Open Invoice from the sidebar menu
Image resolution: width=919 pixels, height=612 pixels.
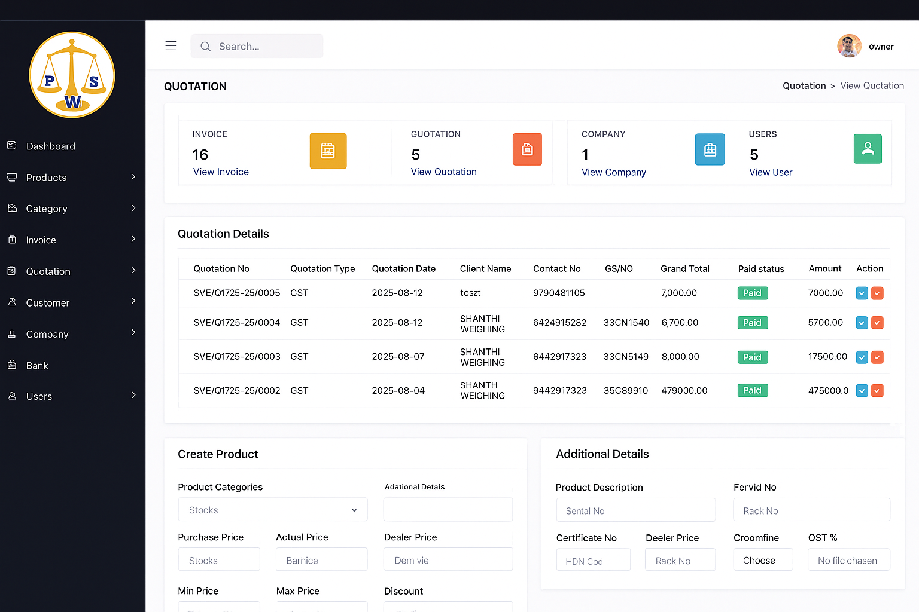[x=41, y=240]
